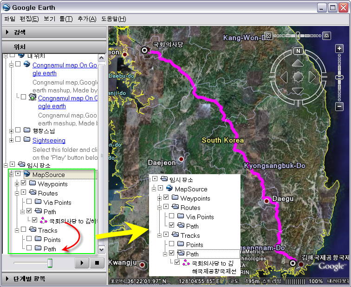The width and height of the screenshot is (351, 287).
Task: Click the tilt slider handle above compass
Action: click(298, 35)
